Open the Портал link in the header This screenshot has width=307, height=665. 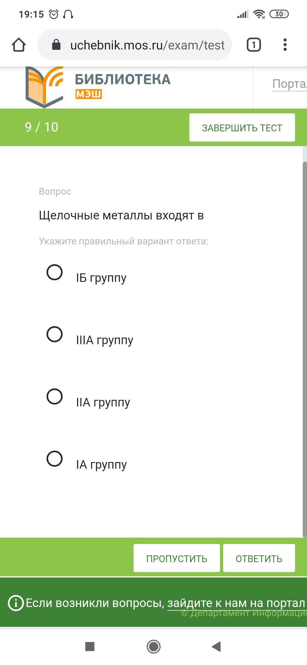(289, 84)
